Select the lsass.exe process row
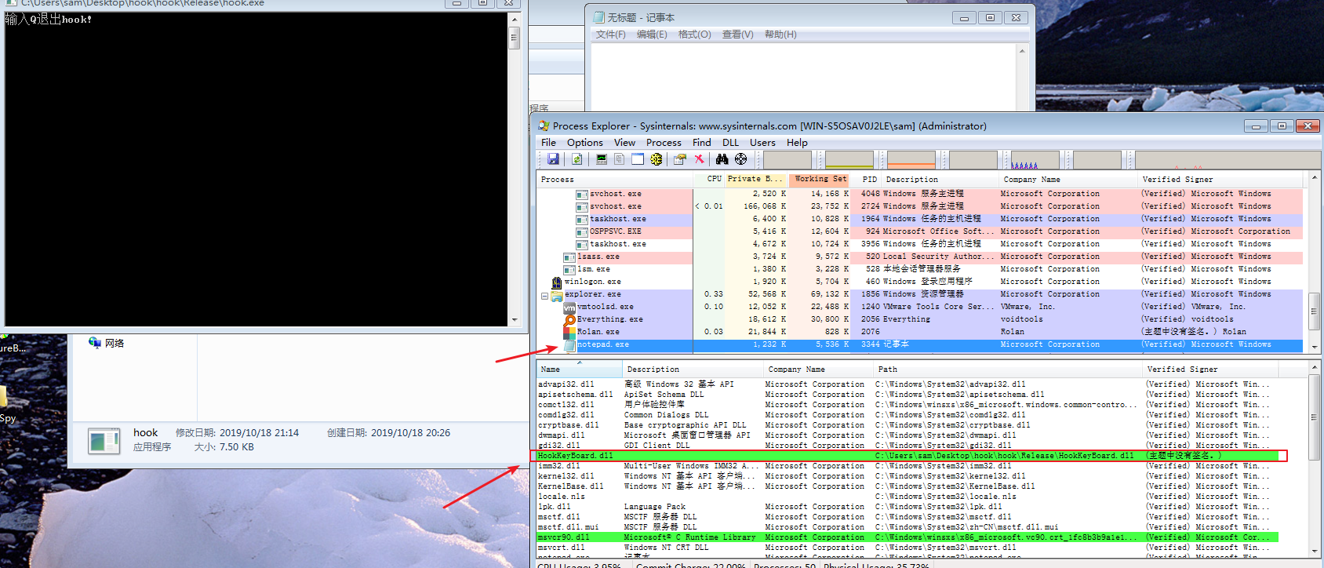This screenshot has height=568, width=1324. coord(919,257)
